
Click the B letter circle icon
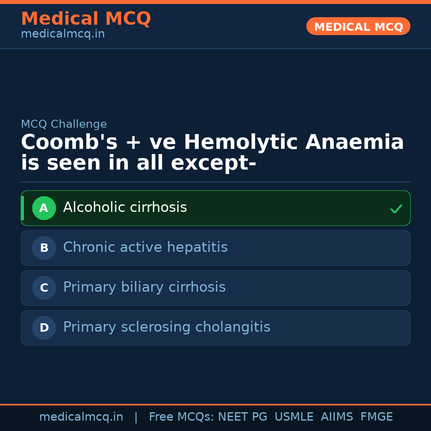point(44,248)
